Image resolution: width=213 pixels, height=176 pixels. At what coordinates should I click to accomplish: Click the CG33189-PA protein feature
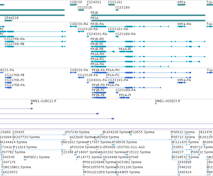[x=117, y=93]
